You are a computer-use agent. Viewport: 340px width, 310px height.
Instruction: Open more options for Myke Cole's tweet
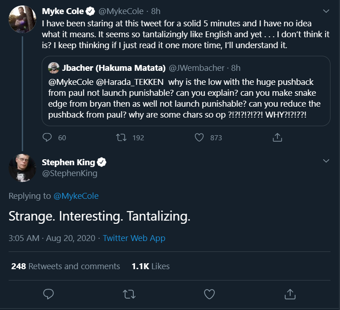pos(326,10)
